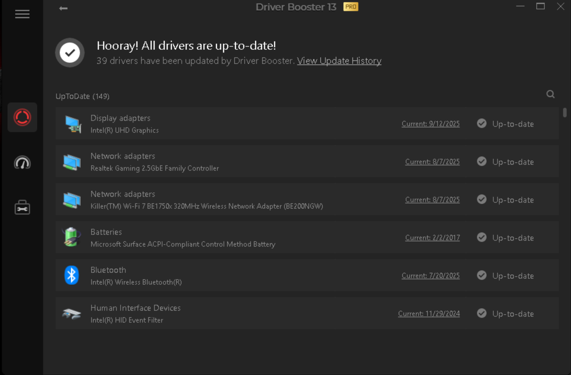Click Up-to-date status on Realtek Gaming row
This screenshot has height=375, width=571.
513,162
